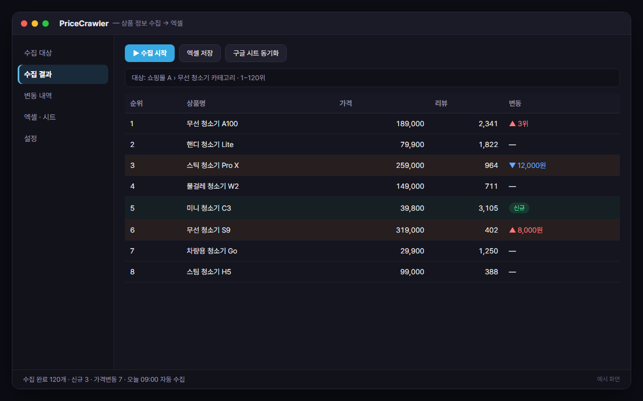Open 엑셀 · 시트 sidebar entry
The height and width of the screenshot is (401, 643).
[63, 117]
